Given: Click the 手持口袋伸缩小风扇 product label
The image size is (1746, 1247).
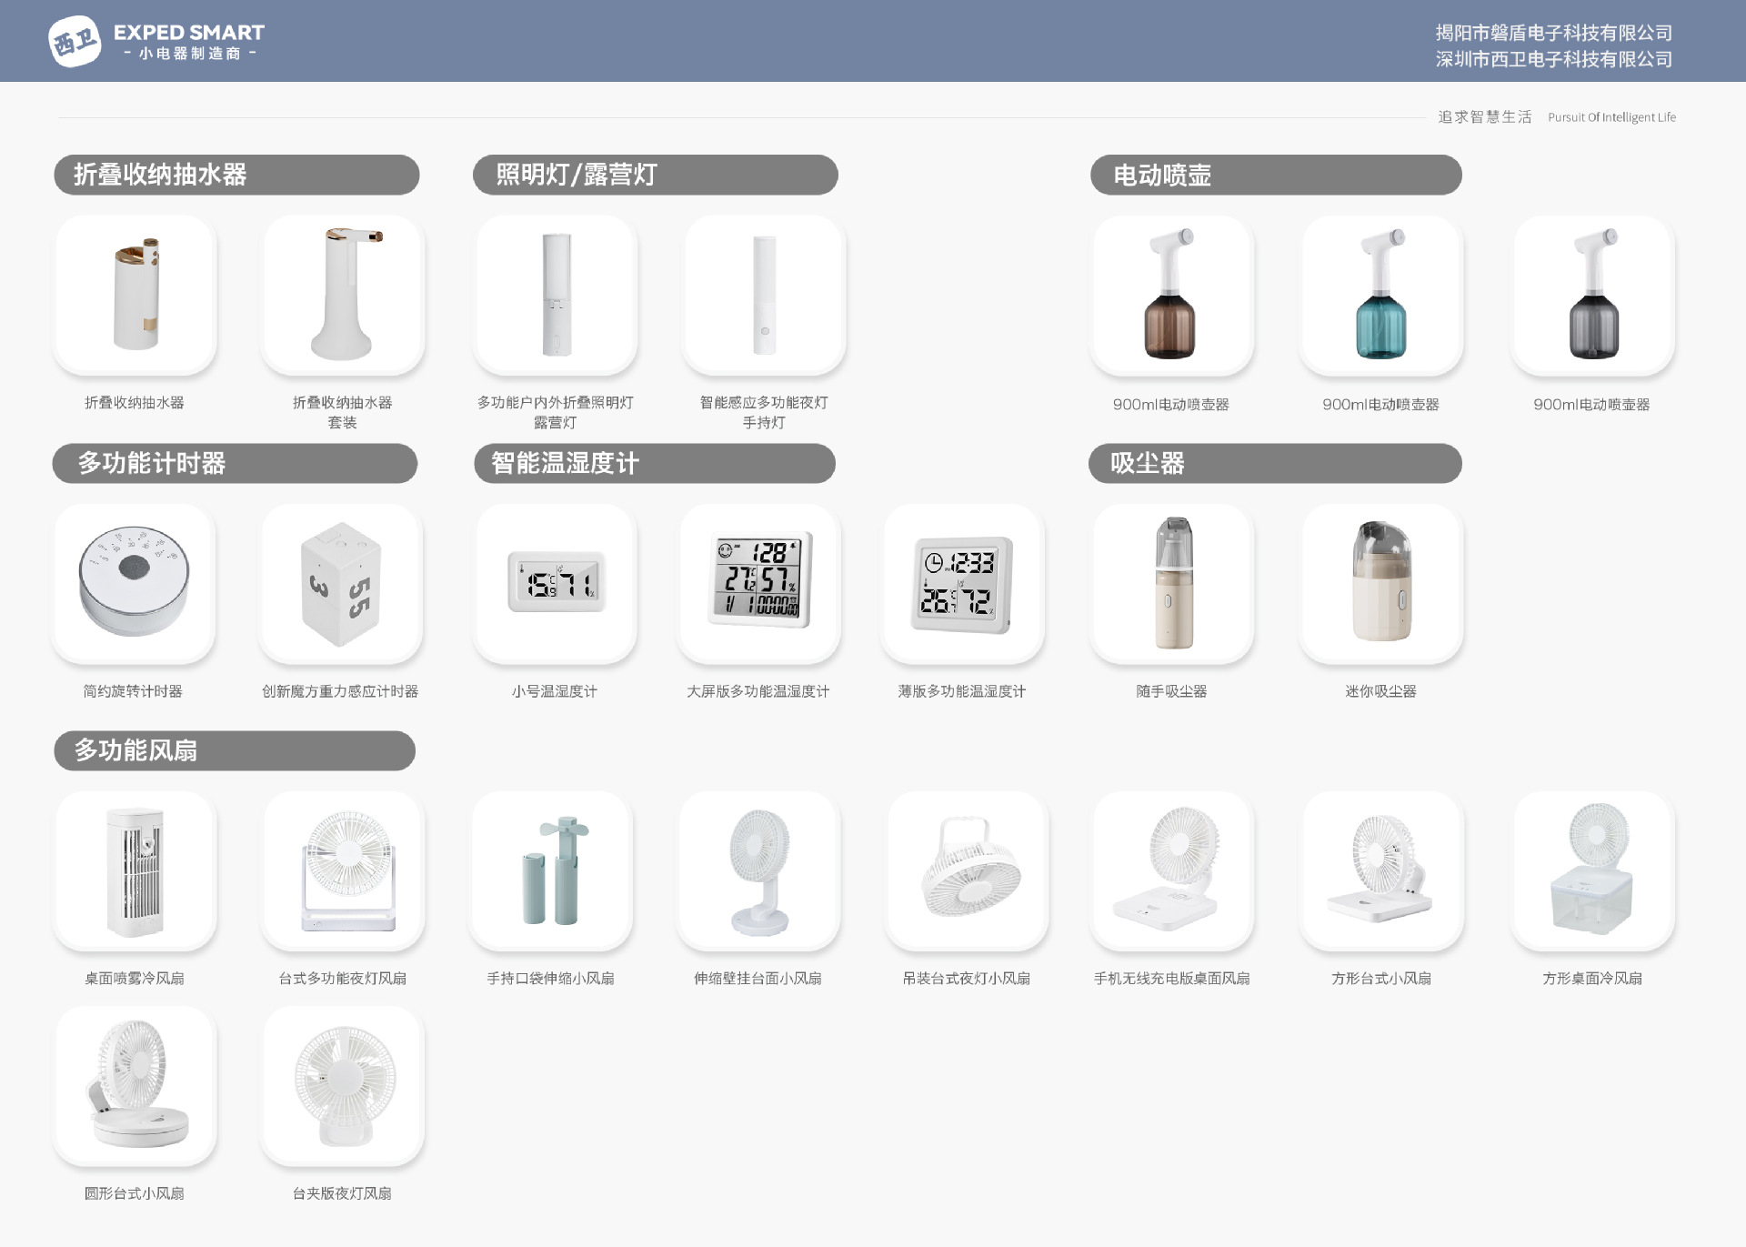Looking at the screenshot, I should 550,979.
